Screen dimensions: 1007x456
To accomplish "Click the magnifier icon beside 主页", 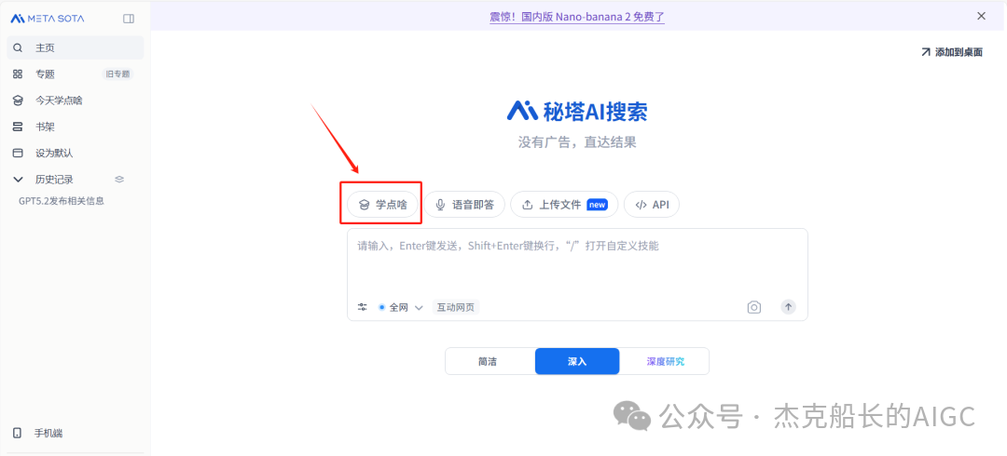I will [x=18, y=47].
